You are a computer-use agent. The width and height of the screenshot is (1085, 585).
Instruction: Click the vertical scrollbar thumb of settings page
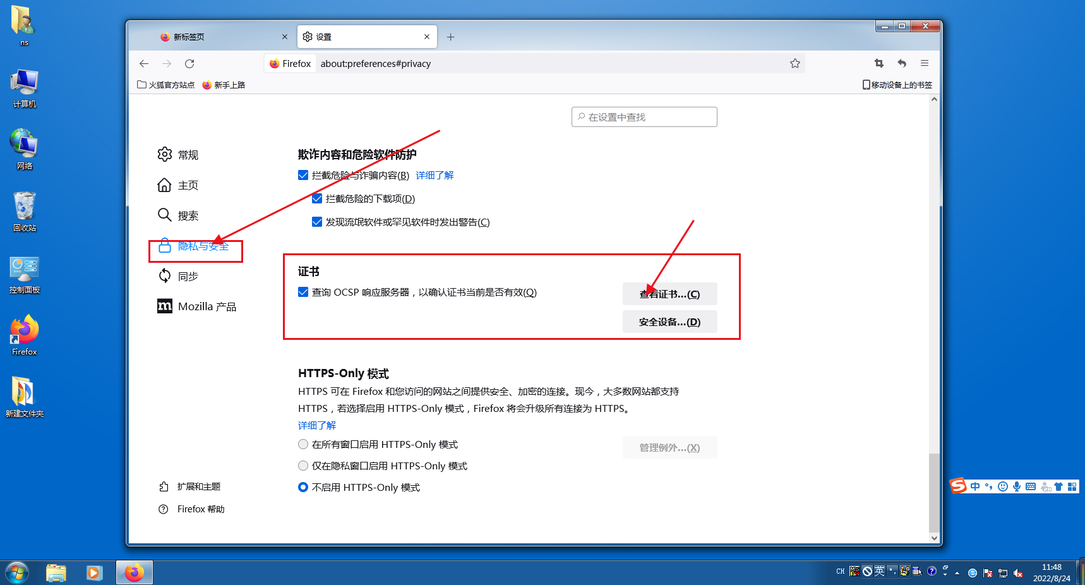(934, 493)
